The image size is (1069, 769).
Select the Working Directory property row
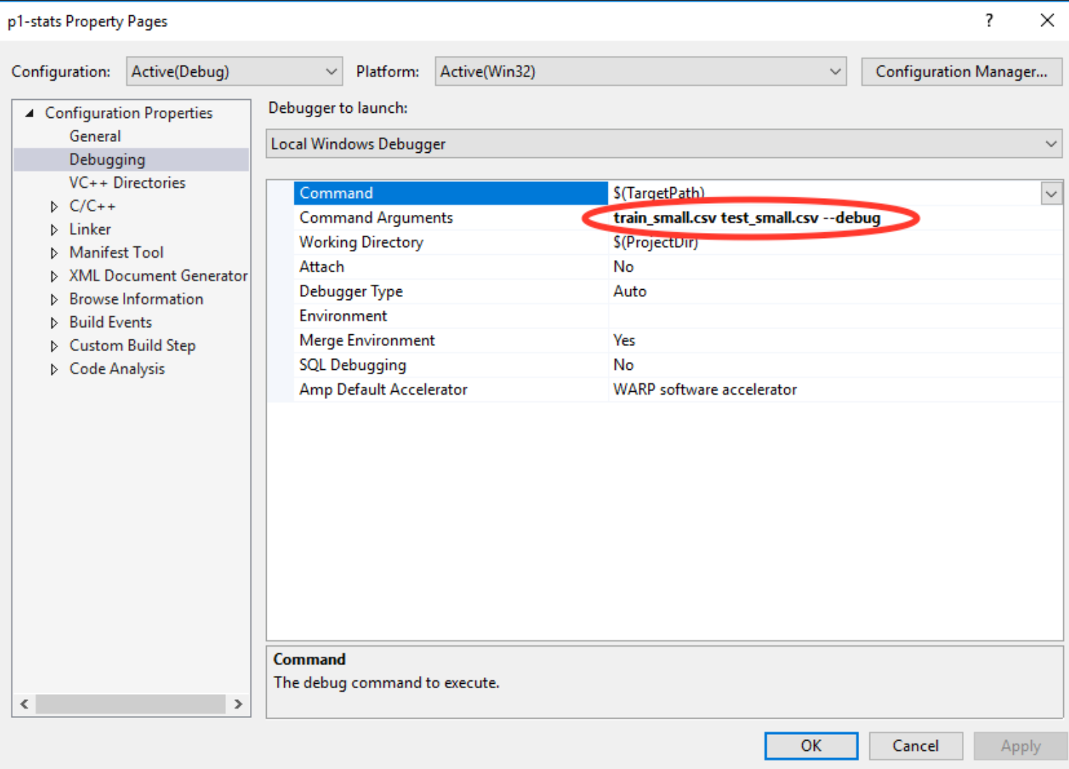[x=361, y=242]
